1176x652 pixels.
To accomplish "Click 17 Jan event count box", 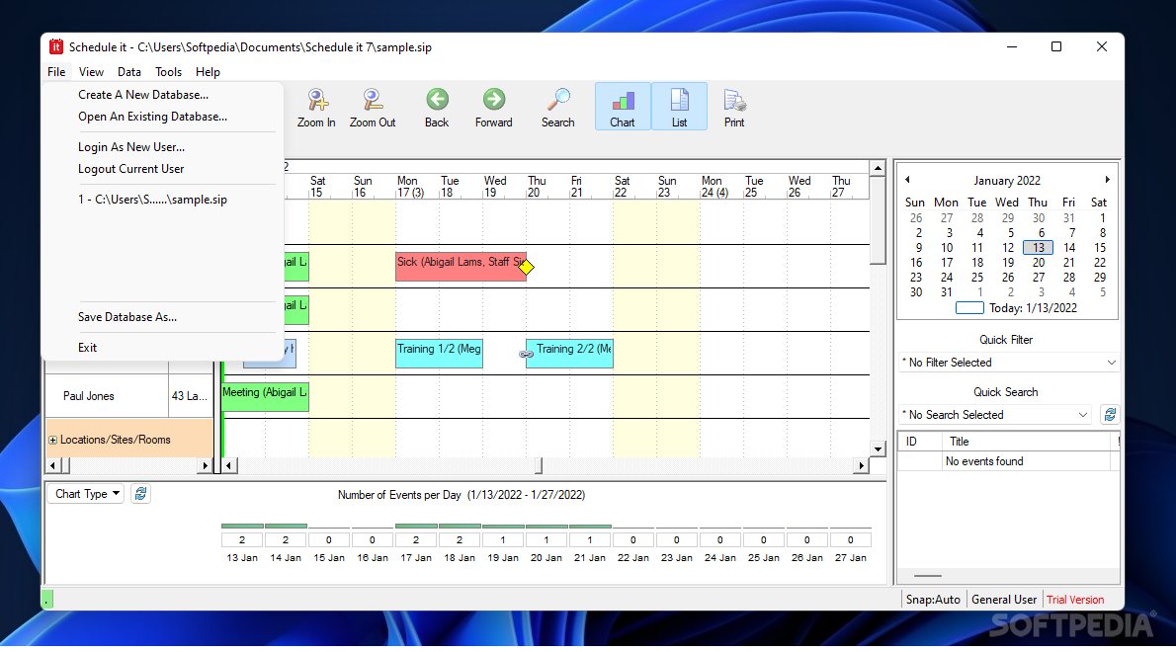I will (x=416, y=539).
